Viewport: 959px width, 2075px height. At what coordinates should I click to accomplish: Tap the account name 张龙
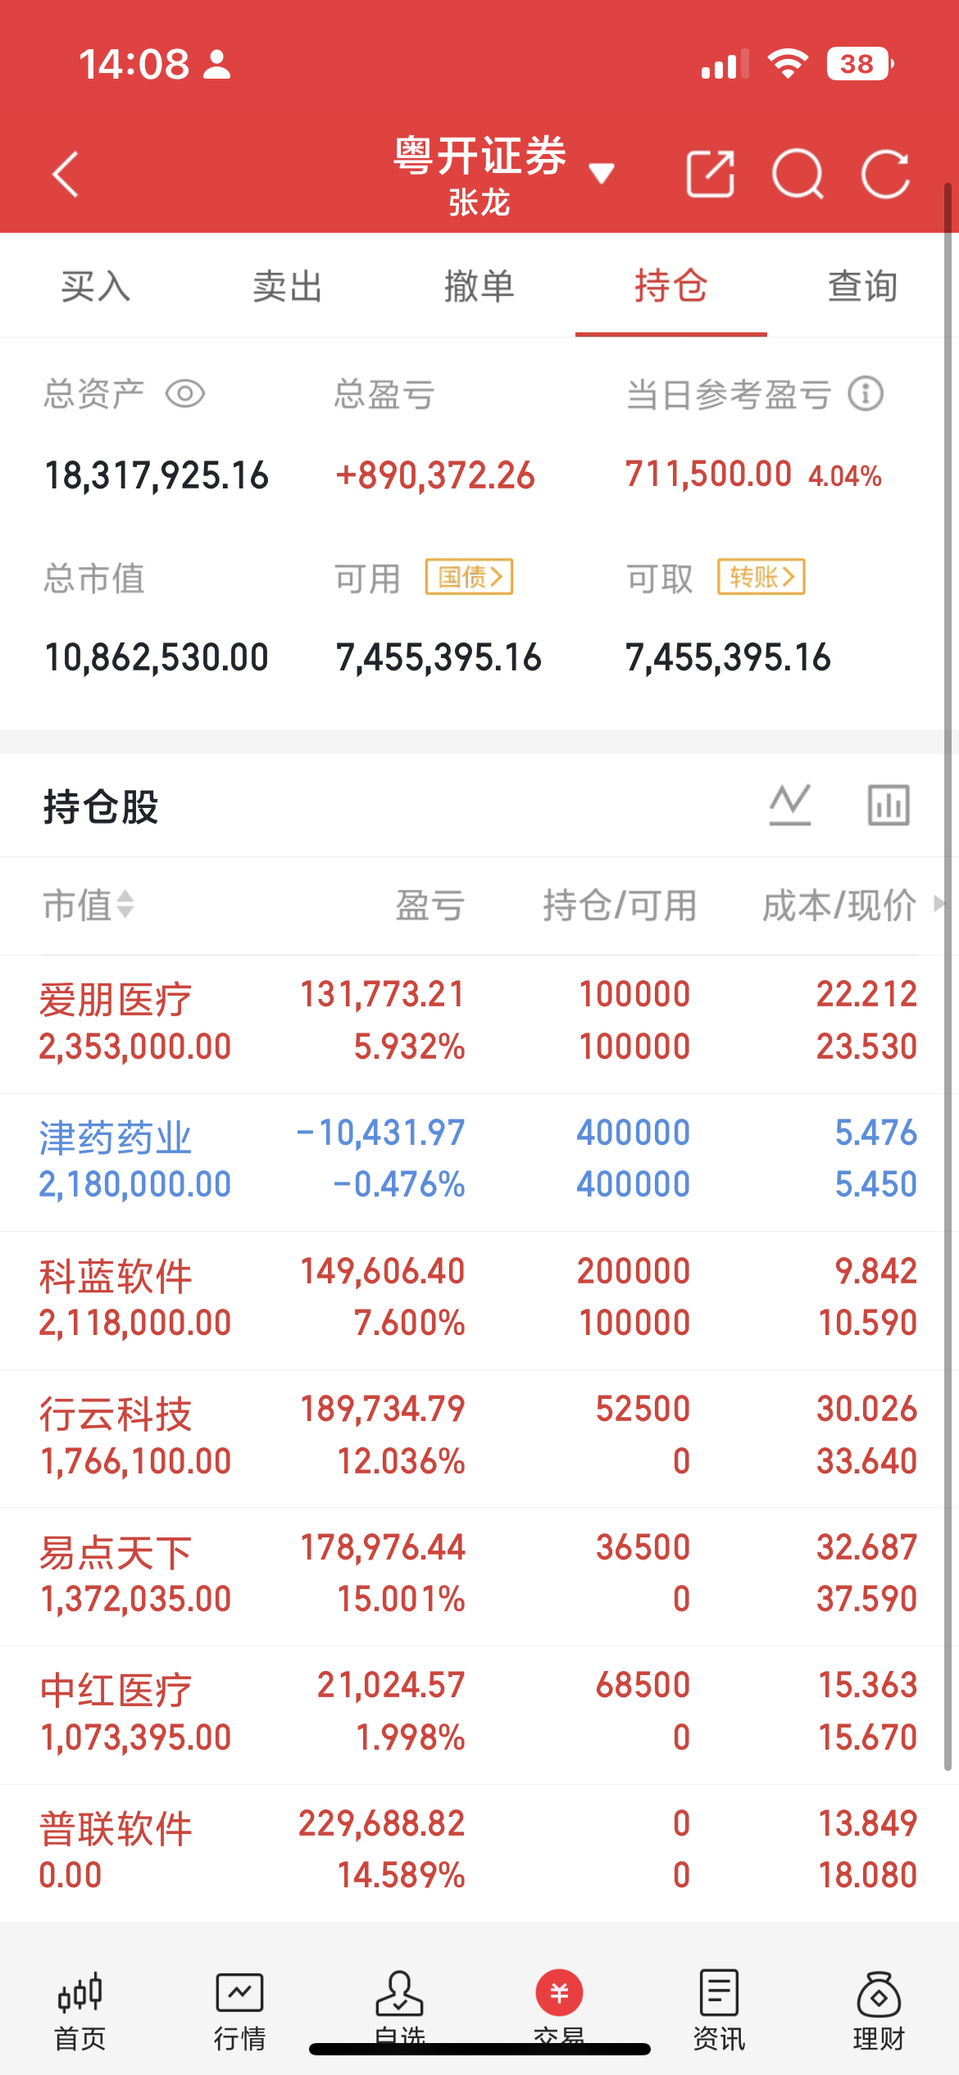pyautogui.click(x=479, y=202)
